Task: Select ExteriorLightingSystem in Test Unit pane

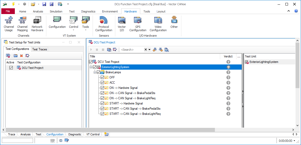Action: pyautogui.click(x=264, y=62)
